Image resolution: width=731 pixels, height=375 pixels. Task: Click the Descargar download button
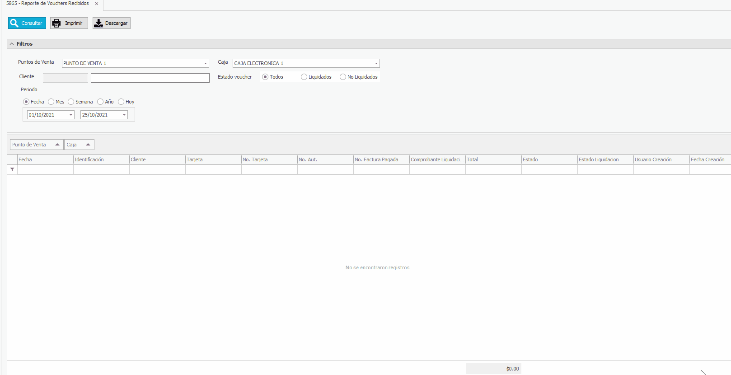click(112, 23)
